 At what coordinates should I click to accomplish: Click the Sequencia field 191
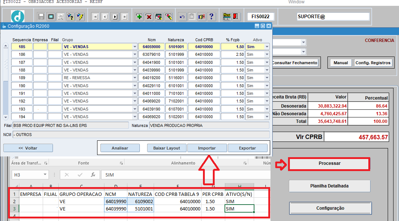22,93
